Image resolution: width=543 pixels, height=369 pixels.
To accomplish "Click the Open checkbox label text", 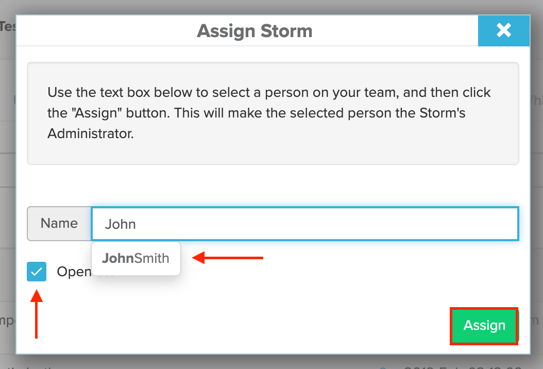I will point(74,272).
